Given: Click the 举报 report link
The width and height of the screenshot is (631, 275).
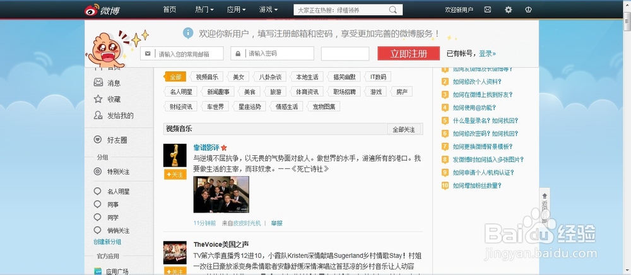Looking at the screenshot, I should pyautogui.click(x=276, y=223).
